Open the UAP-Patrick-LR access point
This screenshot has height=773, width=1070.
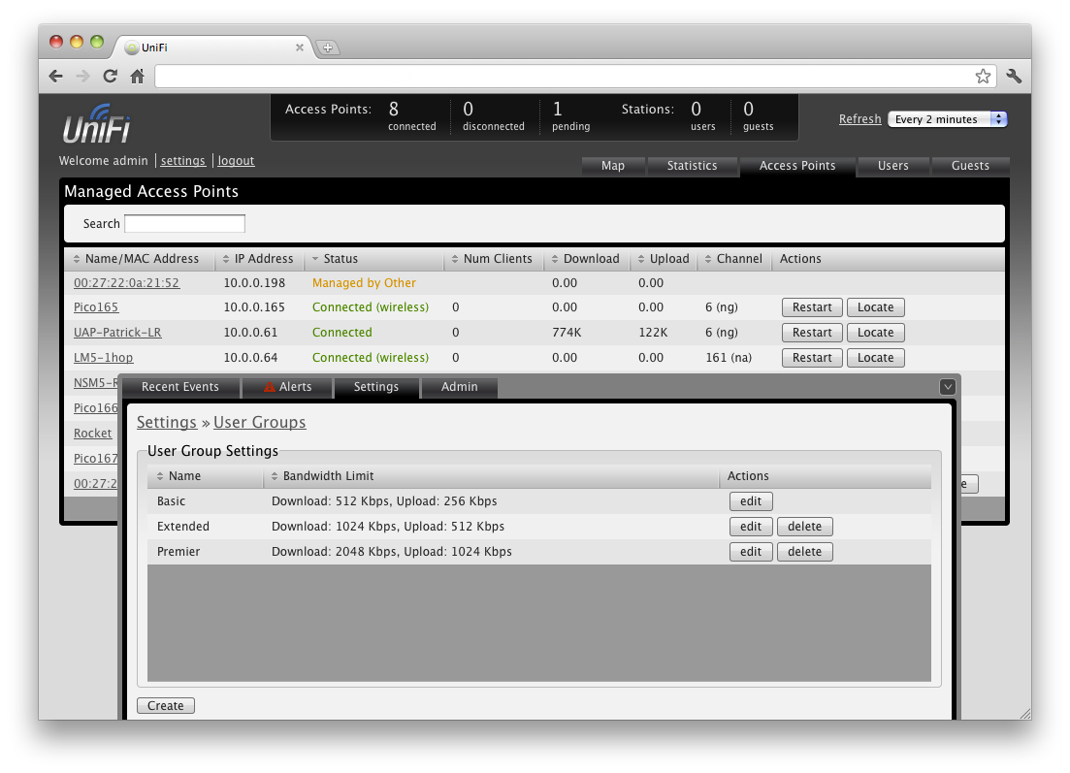coord(117,333)
